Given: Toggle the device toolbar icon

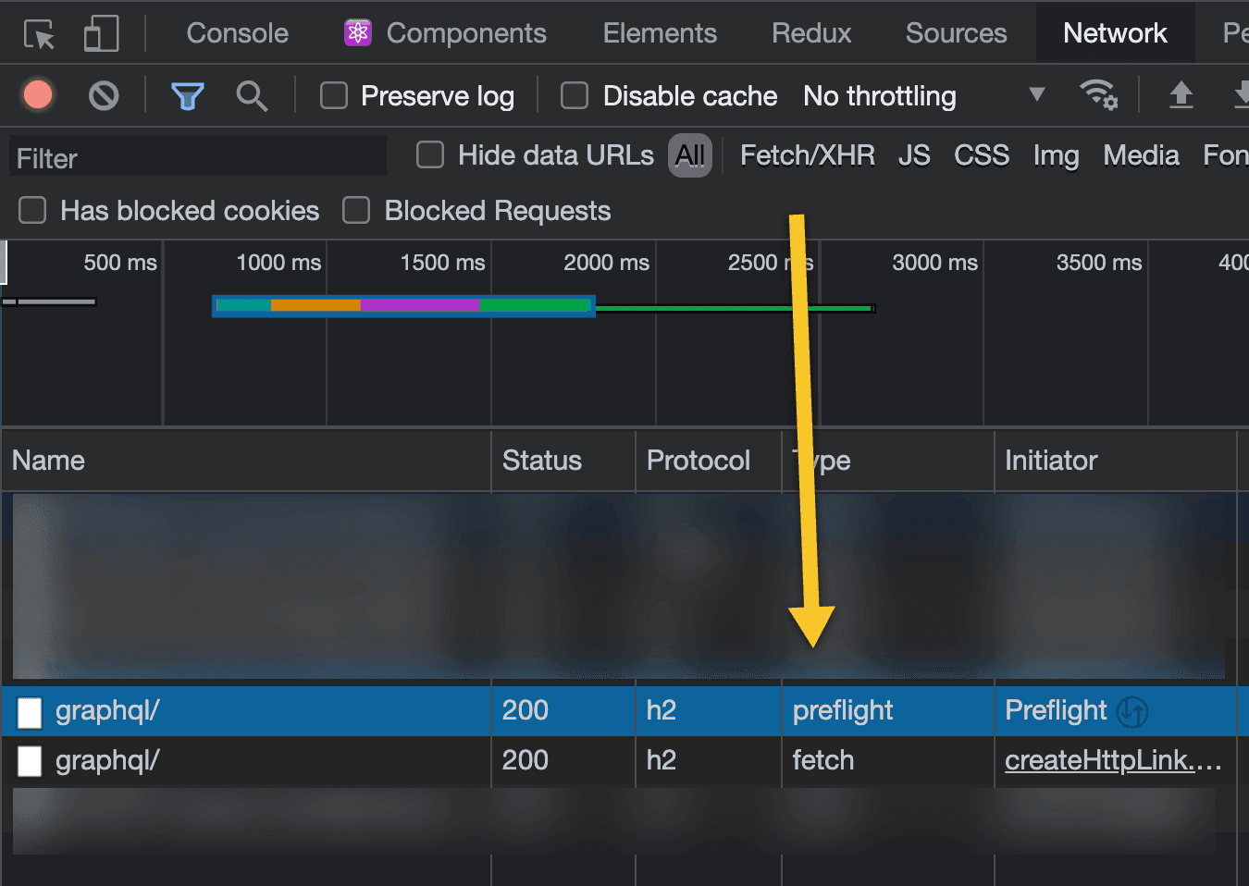Looking at the screenshot, I should coord(101,34).
